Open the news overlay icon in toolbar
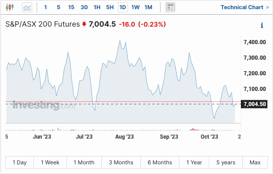 pos(170,7)
